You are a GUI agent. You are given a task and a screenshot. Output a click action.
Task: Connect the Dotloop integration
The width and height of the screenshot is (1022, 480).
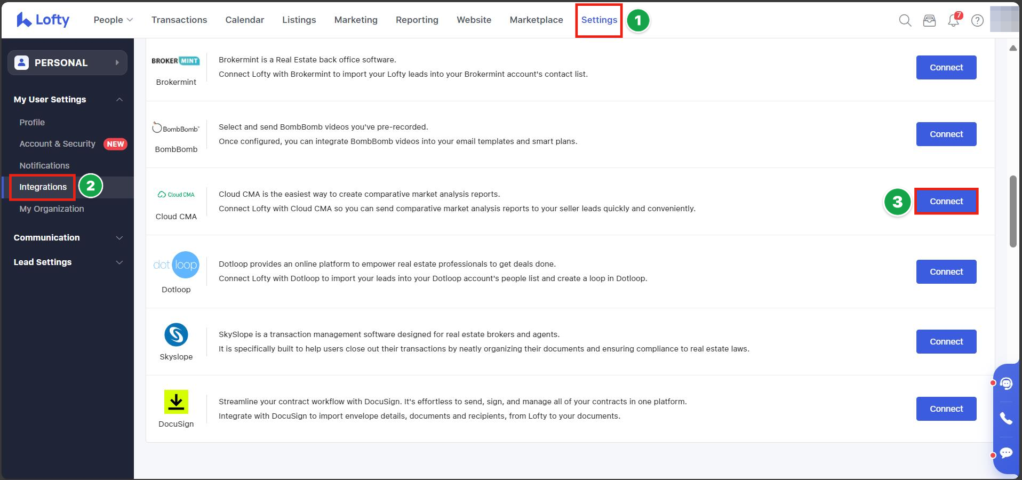click(x=946, y=271)
